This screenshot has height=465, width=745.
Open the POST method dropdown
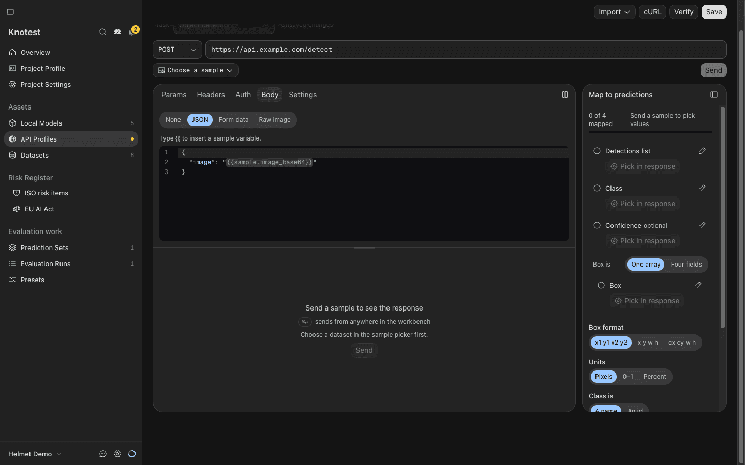pos(177,50)
